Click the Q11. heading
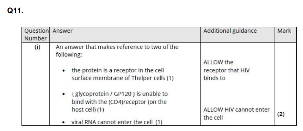Image resolution: width=303 pixels, height=131 pixels. (x=15, y=11)
